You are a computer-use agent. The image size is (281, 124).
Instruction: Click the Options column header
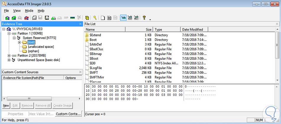coord(72,78)
